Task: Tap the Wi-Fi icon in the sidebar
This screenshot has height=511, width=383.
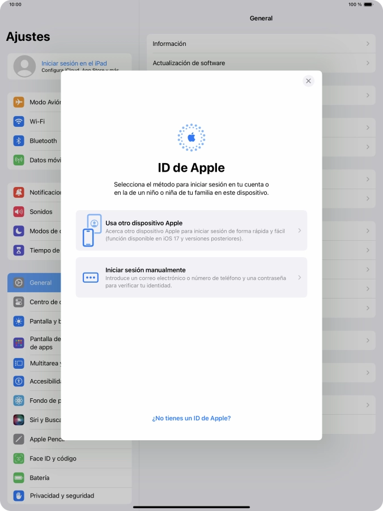Action: pos(19,121)
